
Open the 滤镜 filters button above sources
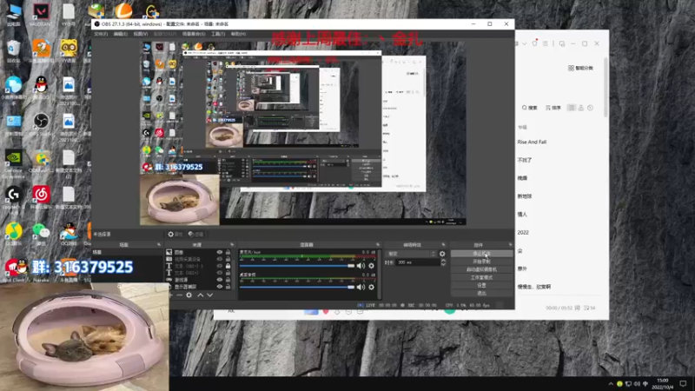[x=195, y=234]
